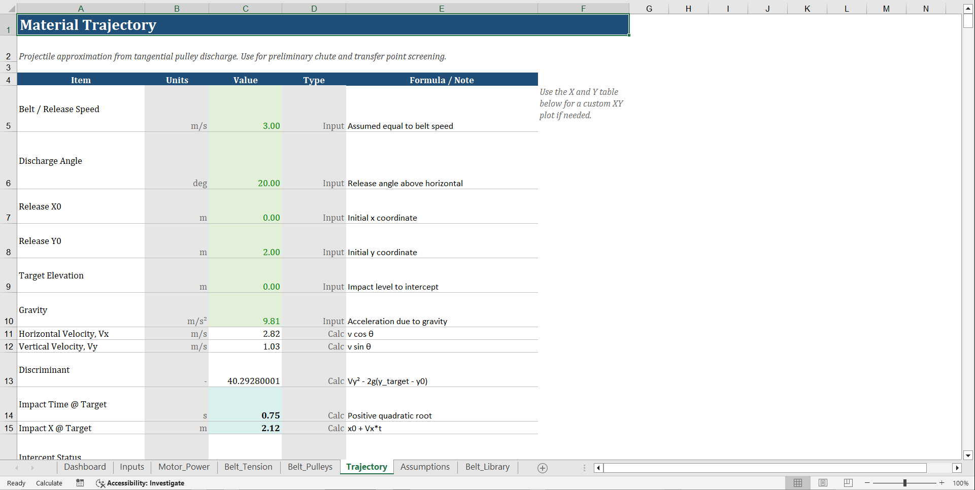Switch to Normal view in status bar
The image size is (975, 490).
[x=797, y=483]
